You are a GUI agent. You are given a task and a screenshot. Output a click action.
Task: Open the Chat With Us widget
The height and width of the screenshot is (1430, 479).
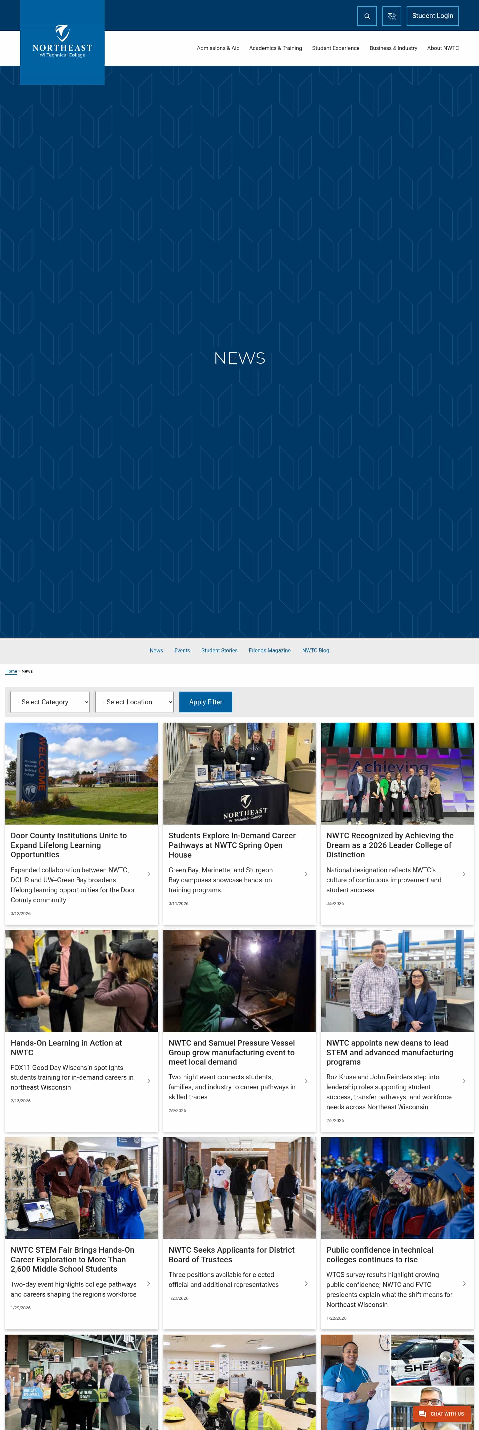[442, 1414]
